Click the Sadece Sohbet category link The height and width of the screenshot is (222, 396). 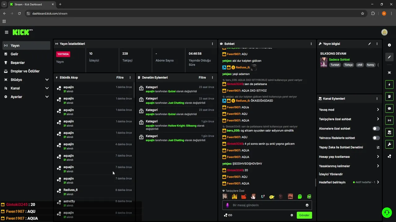[x=339, y=60]
